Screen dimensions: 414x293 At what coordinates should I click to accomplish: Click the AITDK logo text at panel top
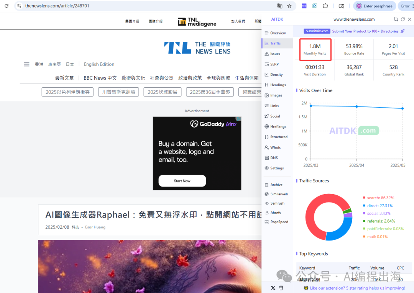tap(277, 19)
